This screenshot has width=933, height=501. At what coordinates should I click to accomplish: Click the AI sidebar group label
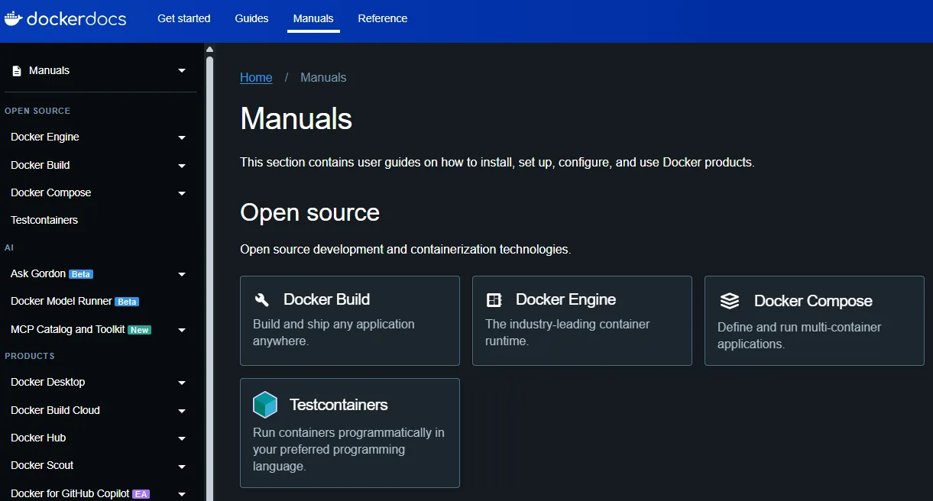pos(9,247)
